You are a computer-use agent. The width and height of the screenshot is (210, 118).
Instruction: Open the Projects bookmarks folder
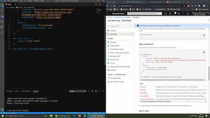(x=124, y=10)
